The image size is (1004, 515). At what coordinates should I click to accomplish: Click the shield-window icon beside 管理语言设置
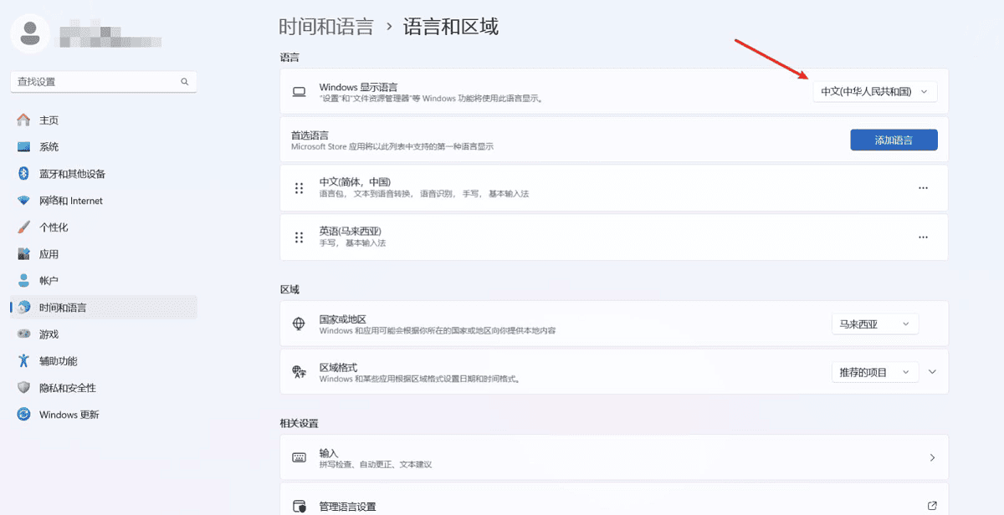pyautogui.click(x=299, y=507)
